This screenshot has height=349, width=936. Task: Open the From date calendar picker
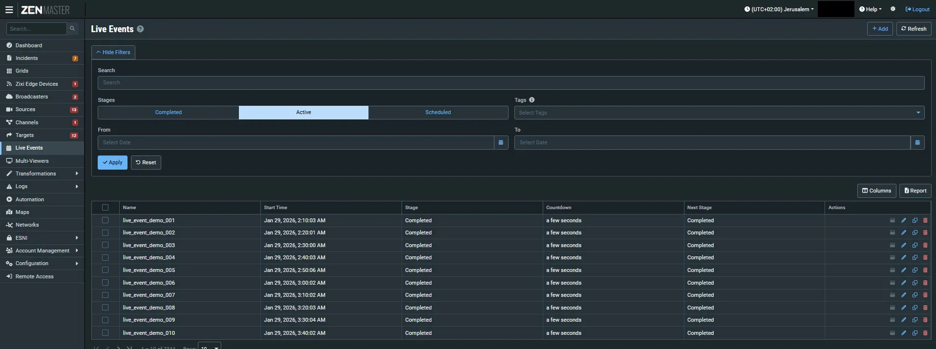pyautogui.click(x=501, y=142)
